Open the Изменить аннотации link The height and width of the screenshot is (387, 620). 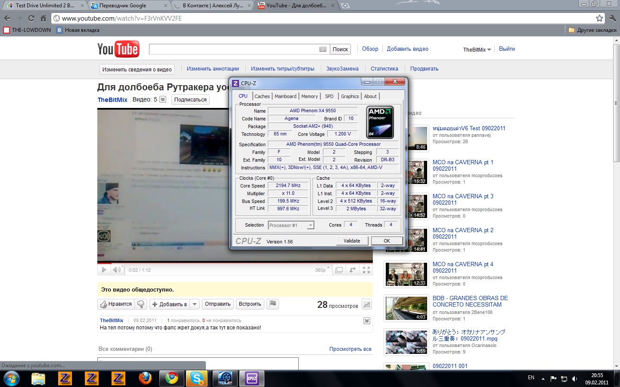coord(213,69)
